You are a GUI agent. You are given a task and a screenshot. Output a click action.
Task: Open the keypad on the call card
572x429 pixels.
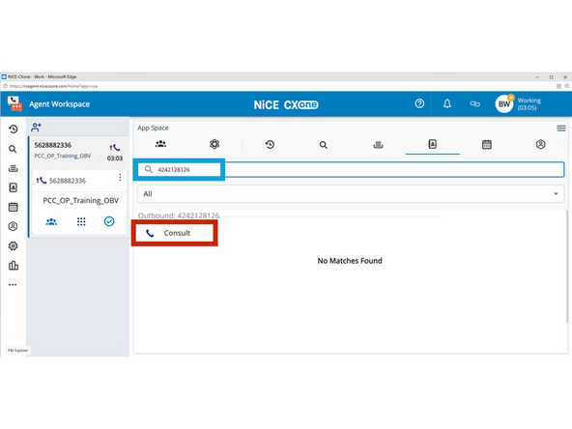coord(81,221)
